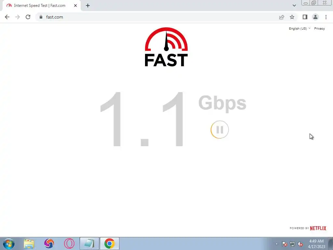View site info via lock icon
This screenshot has height=250, width=333.
click(41, 17)
